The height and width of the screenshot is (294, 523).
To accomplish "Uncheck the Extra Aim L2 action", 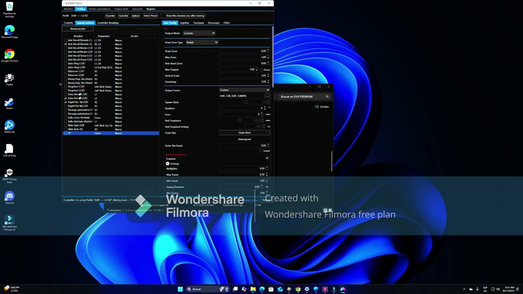I will click(x=65, y=98).
